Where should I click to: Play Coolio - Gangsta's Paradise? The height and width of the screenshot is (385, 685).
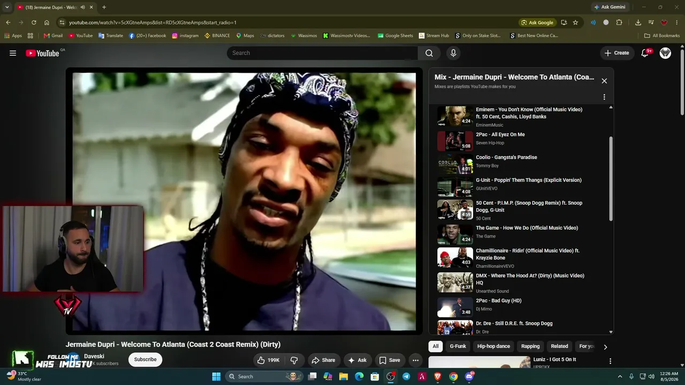(522, 163)
